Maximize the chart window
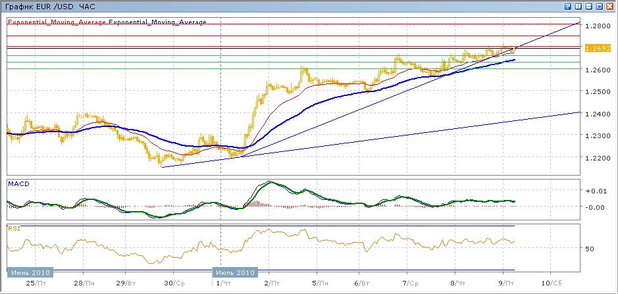 pyautogui.click(x=600, y=7)
